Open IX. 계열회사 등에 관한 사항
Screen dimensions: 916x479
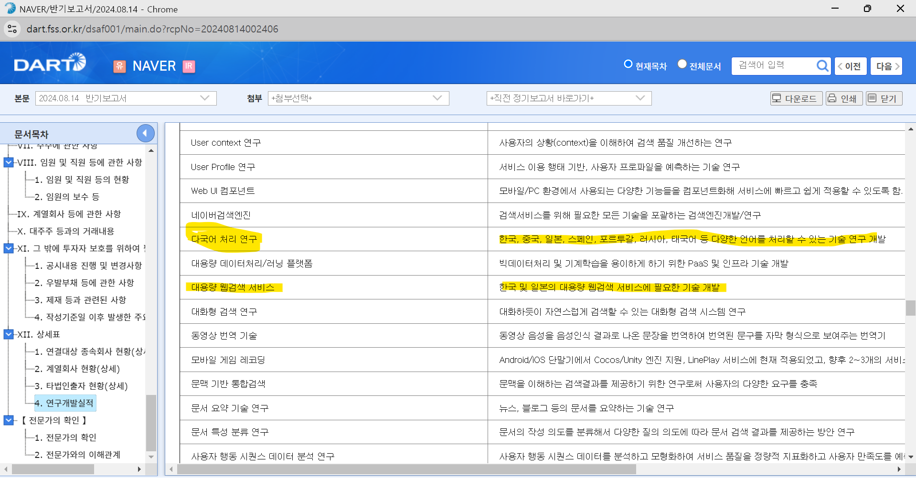click(x=69, y=214)
